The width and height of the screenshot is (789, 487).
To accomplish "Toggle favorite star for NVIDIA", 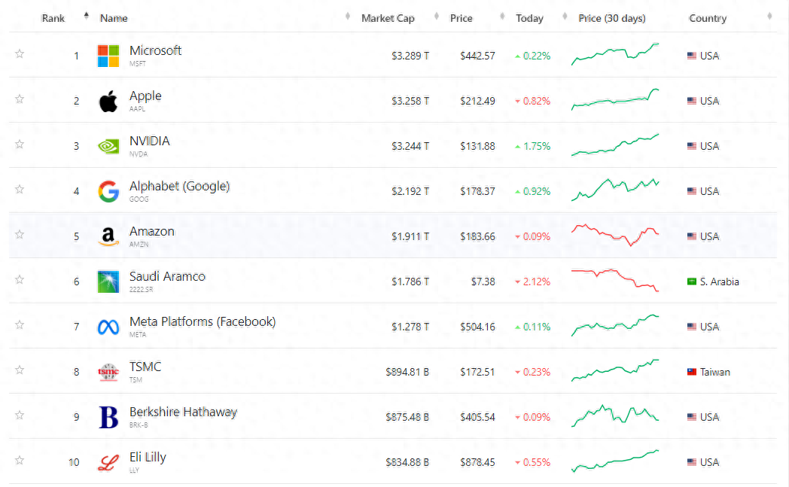I will pyautogui.click(x=20, y=145).
